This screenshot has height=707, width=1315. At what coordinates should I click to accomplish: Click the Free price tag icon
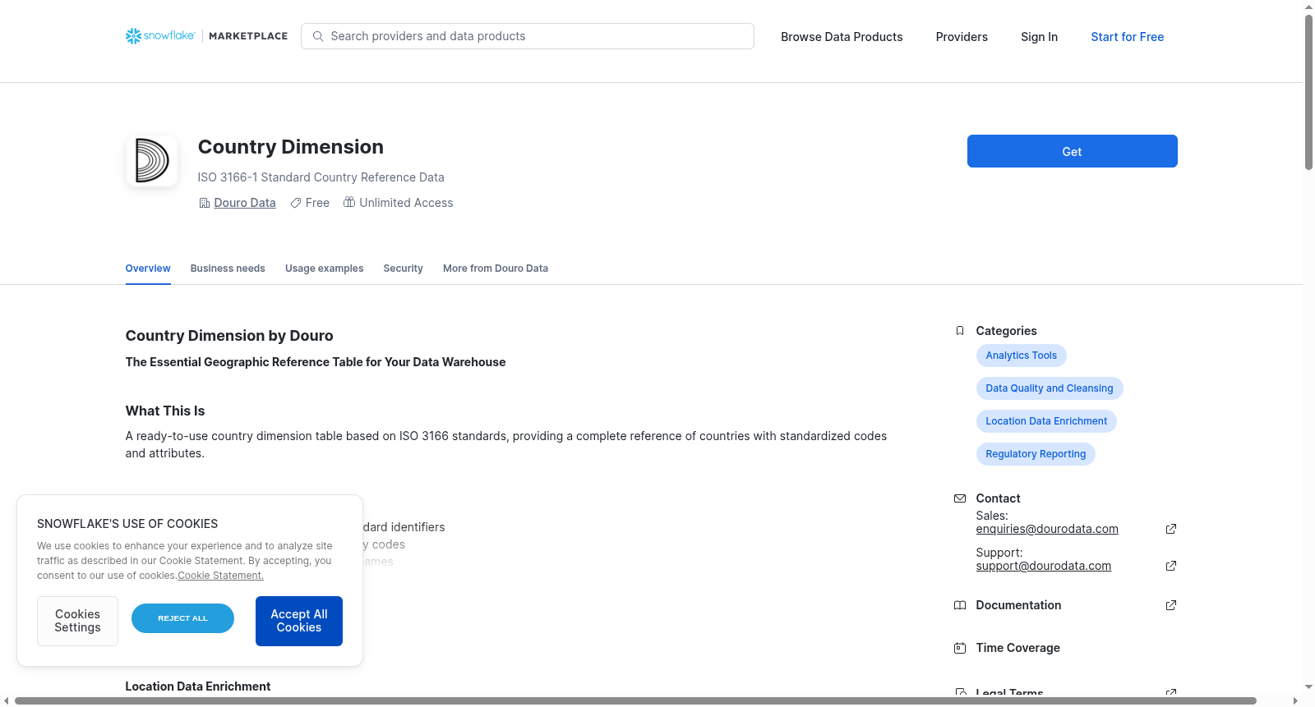pyautogui.click(x=296, y=203)
